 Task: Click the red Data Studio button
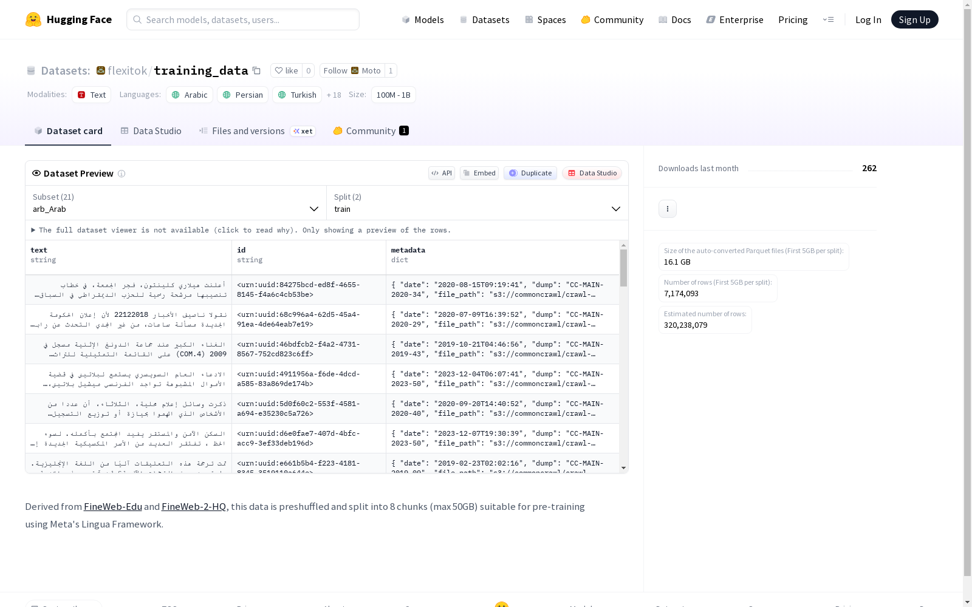click(592, 173)
